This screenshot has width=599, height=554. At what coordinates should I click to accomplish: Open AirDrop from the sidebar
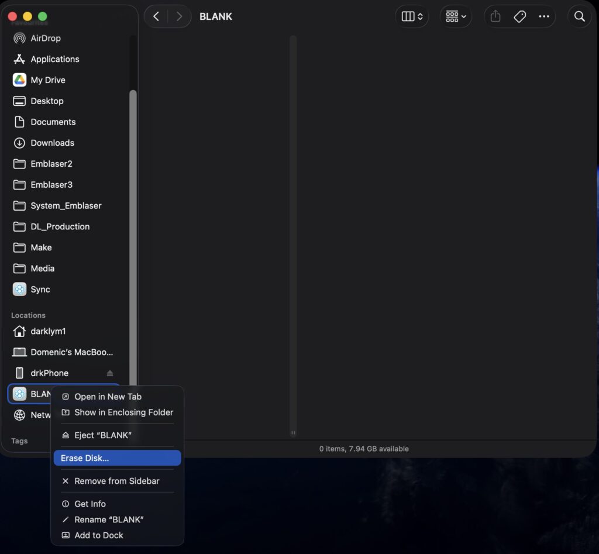coord(46,39)
